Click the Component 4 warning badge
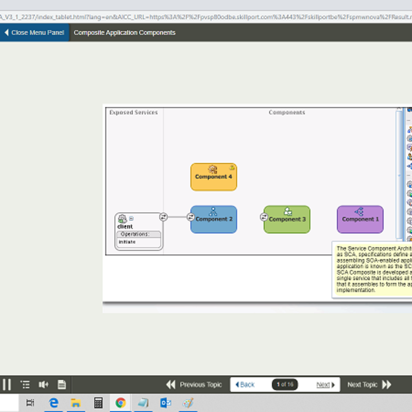 232,167
